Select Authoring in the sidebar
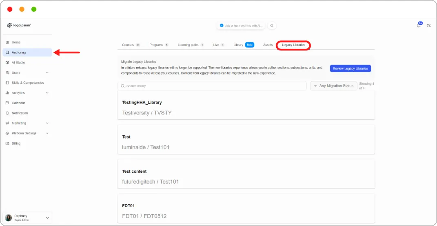The image size is (437, 226). click(27, 52)
